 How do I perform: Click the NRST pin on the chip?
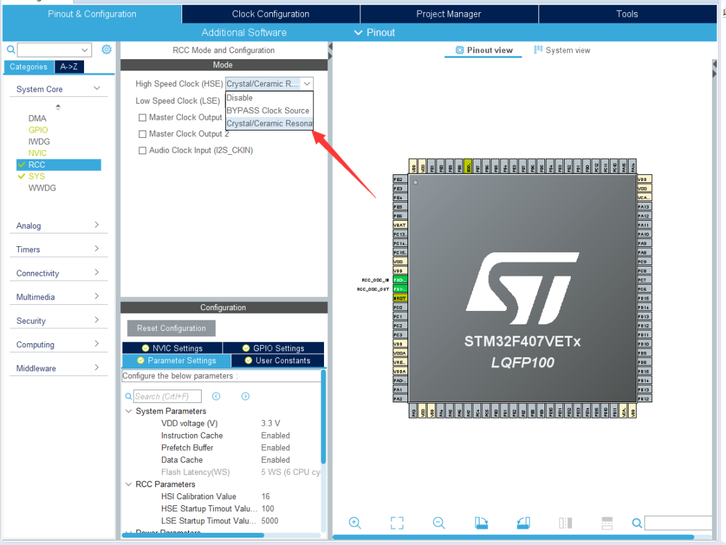[399, 298]
